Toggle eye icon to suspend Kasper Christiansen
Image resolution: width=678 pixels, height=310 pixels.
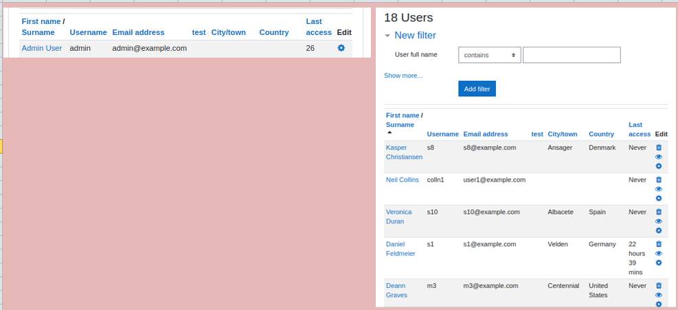pyautogui.click(x=659, y=157)
